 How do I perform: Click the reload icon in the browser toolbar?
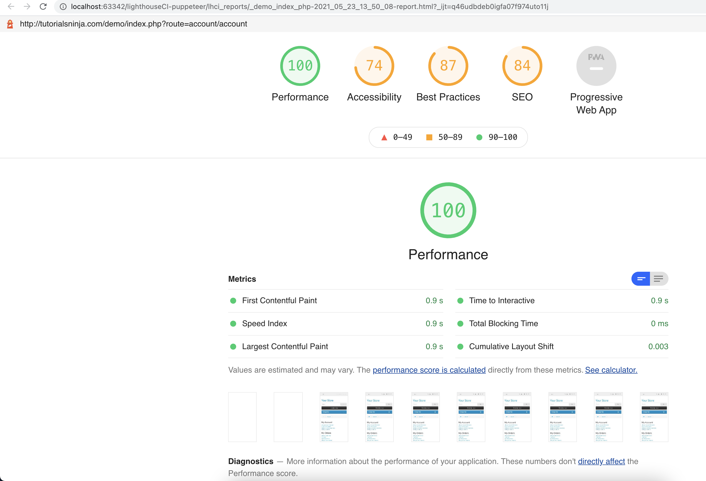point(43,6)
